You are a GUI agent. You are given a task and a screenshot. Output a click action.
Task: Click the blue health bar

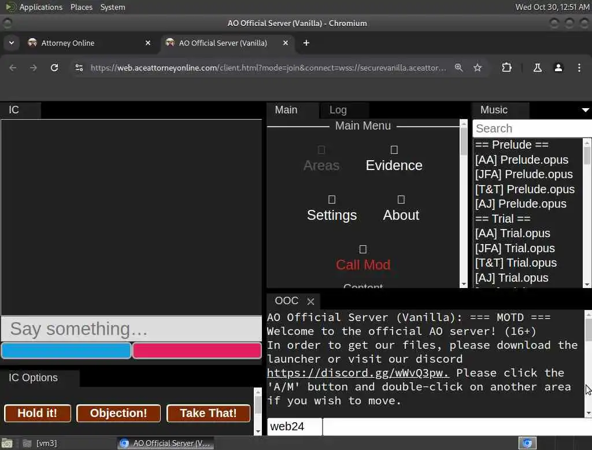pyautogui.click(x=66, y=351)
